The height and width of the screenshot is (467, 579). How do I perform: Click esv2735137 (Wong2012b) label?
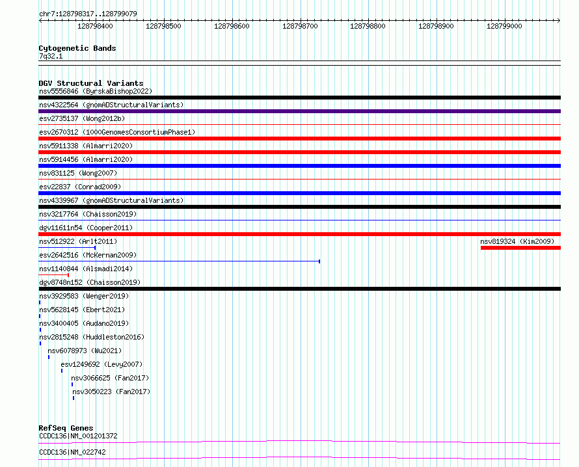click(x=82, y=118)
